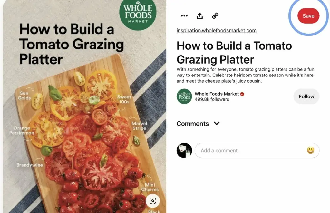Follow Whole Foods Market
The height and width of the screenshot is (213, 330).
[306, 96]
